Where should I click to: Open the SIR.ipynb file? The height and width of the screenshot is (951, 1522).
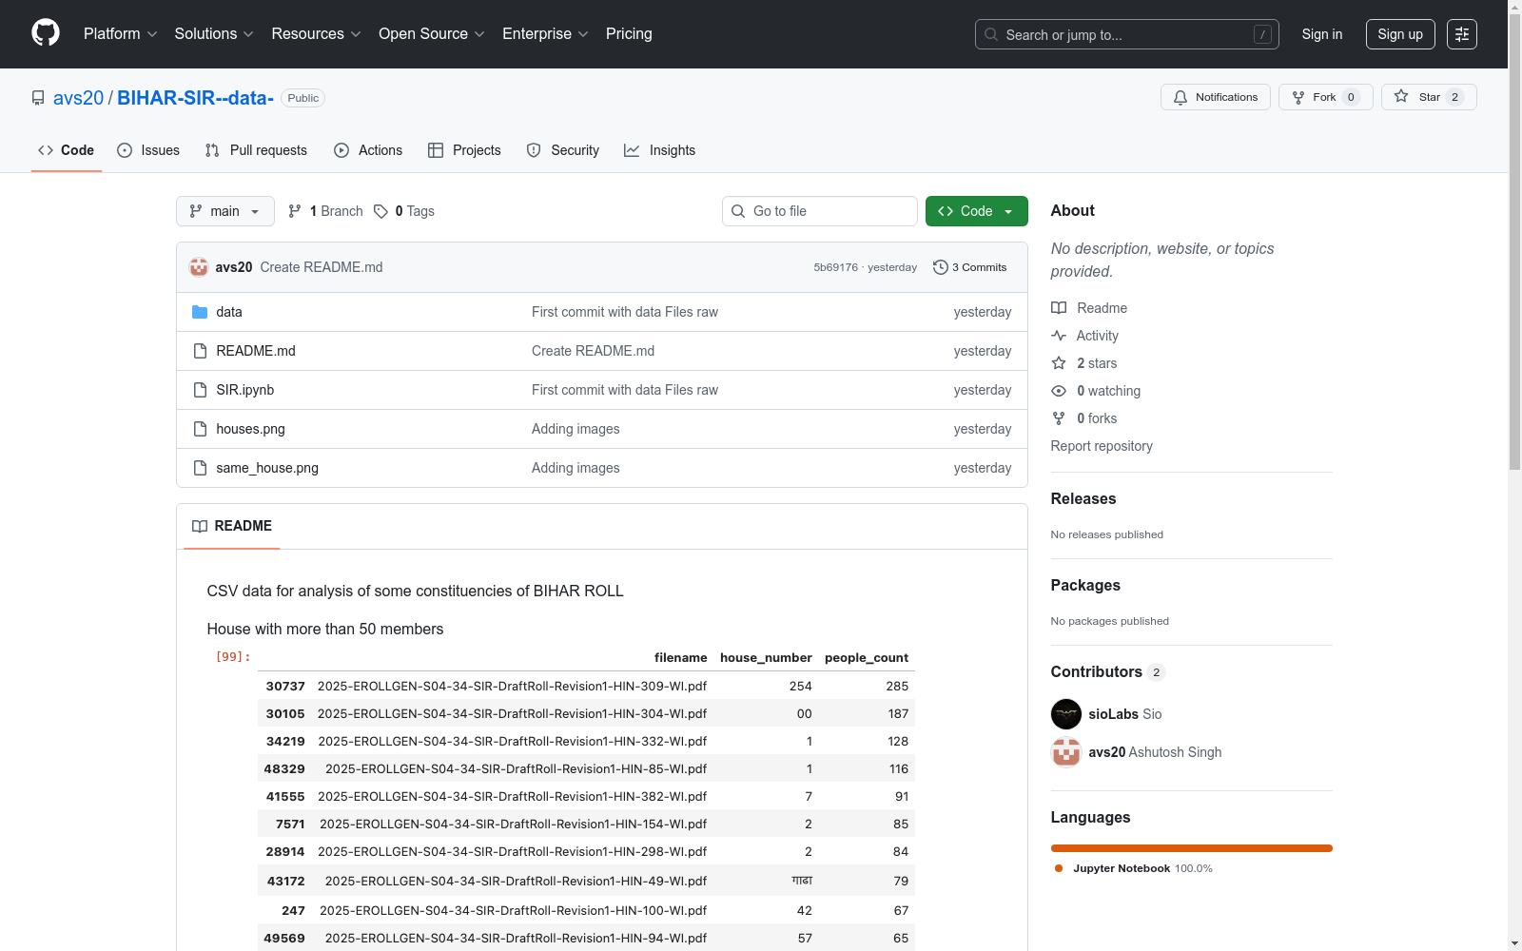245,390
